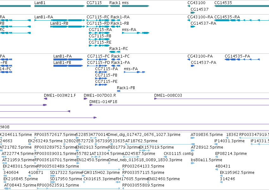269x190 pixels.
Task: Select transcript CG7115-RA
Action: (99, 33)
